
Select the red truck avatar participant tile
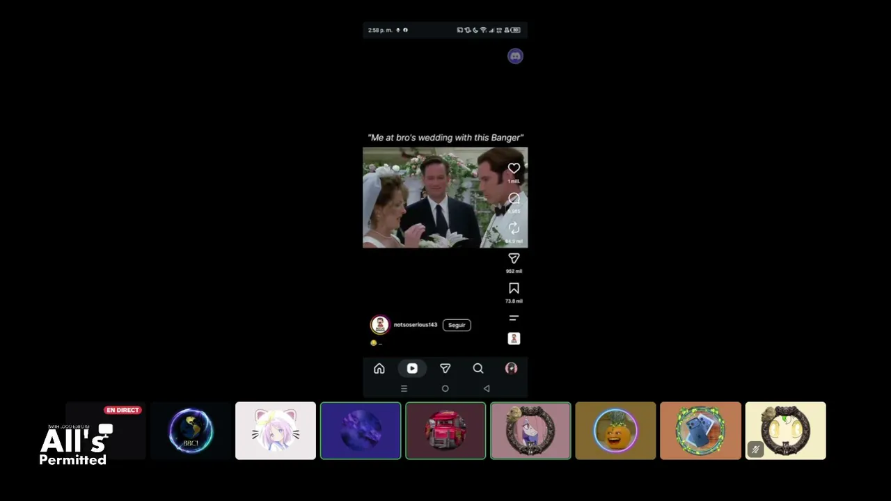pos(445,431)
